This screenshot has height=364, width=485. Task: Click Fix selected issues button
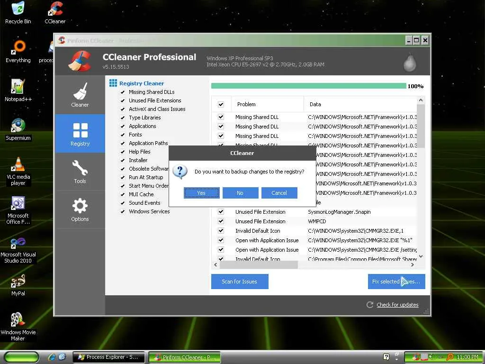click(396, 282)
